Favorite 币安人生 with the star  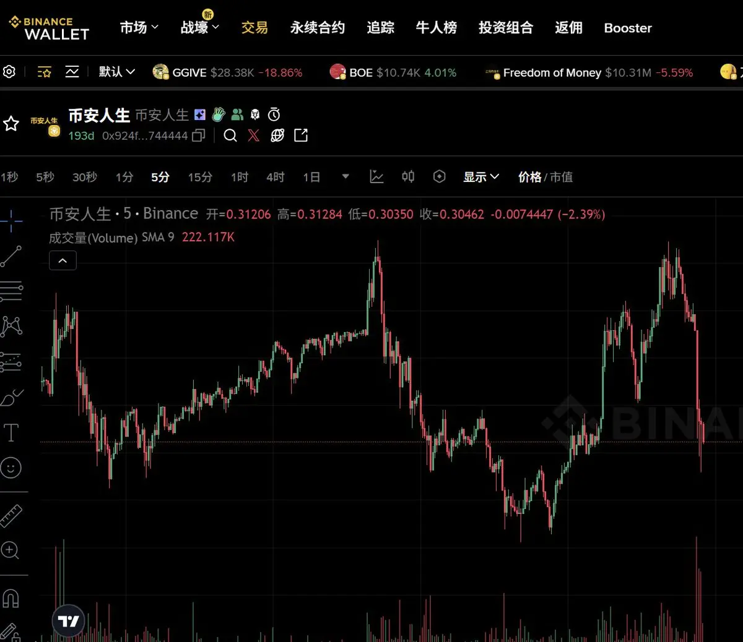[x=11, y=124]
